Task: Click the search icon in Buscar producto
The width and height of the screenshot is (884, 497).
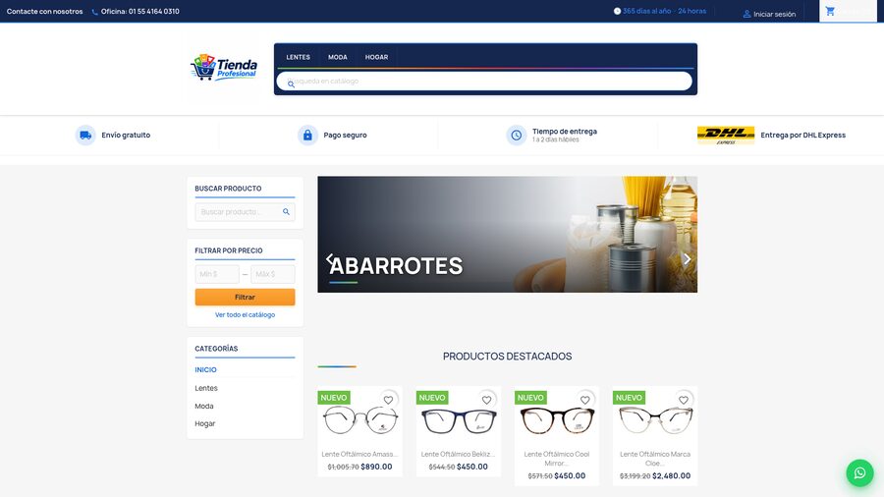Action: pyautogui.click(x=286, y=212)
